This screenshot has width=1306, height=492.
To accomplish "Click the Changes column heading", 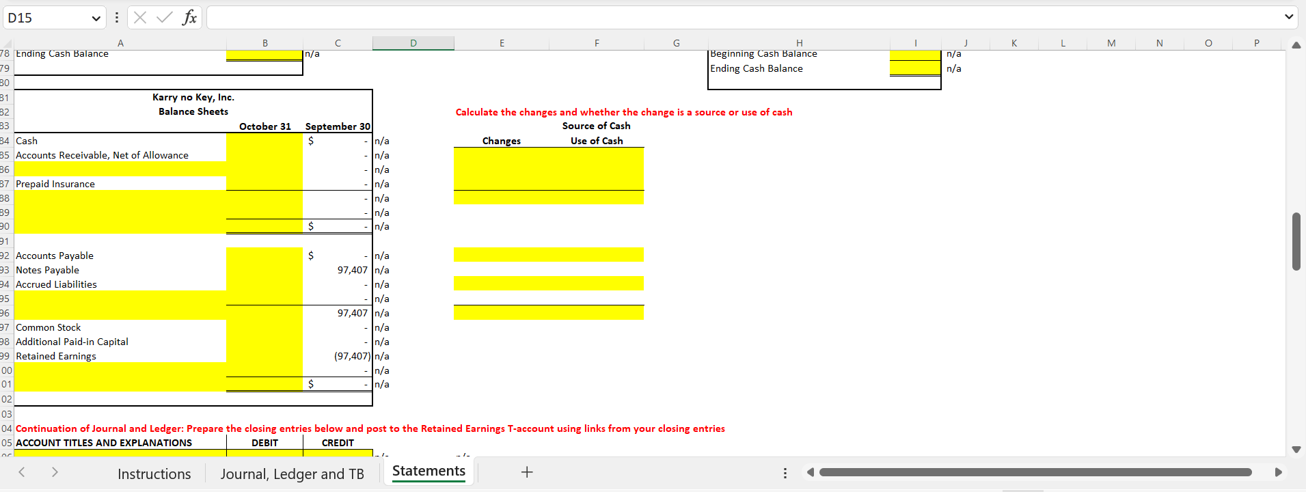I will [x=502, y=141].
